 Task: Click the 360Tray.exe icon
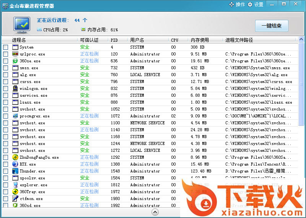[15, 192]
